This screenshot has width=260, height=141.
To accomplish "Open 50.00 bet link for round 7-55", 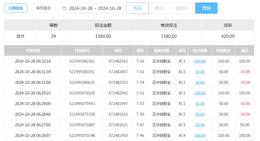I will point(200,72).
